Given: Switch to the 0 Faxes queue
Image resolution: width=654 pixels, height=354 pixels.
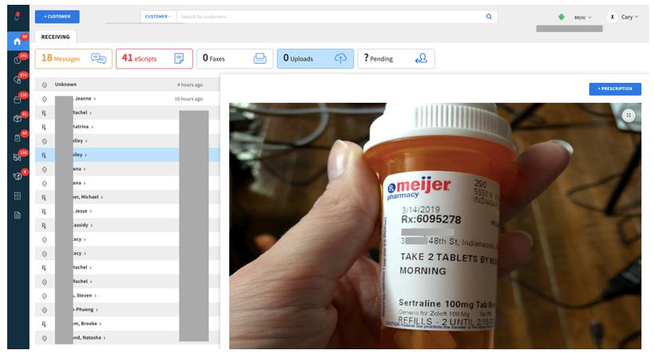Looking at the screenshot, I should [234, 58].
